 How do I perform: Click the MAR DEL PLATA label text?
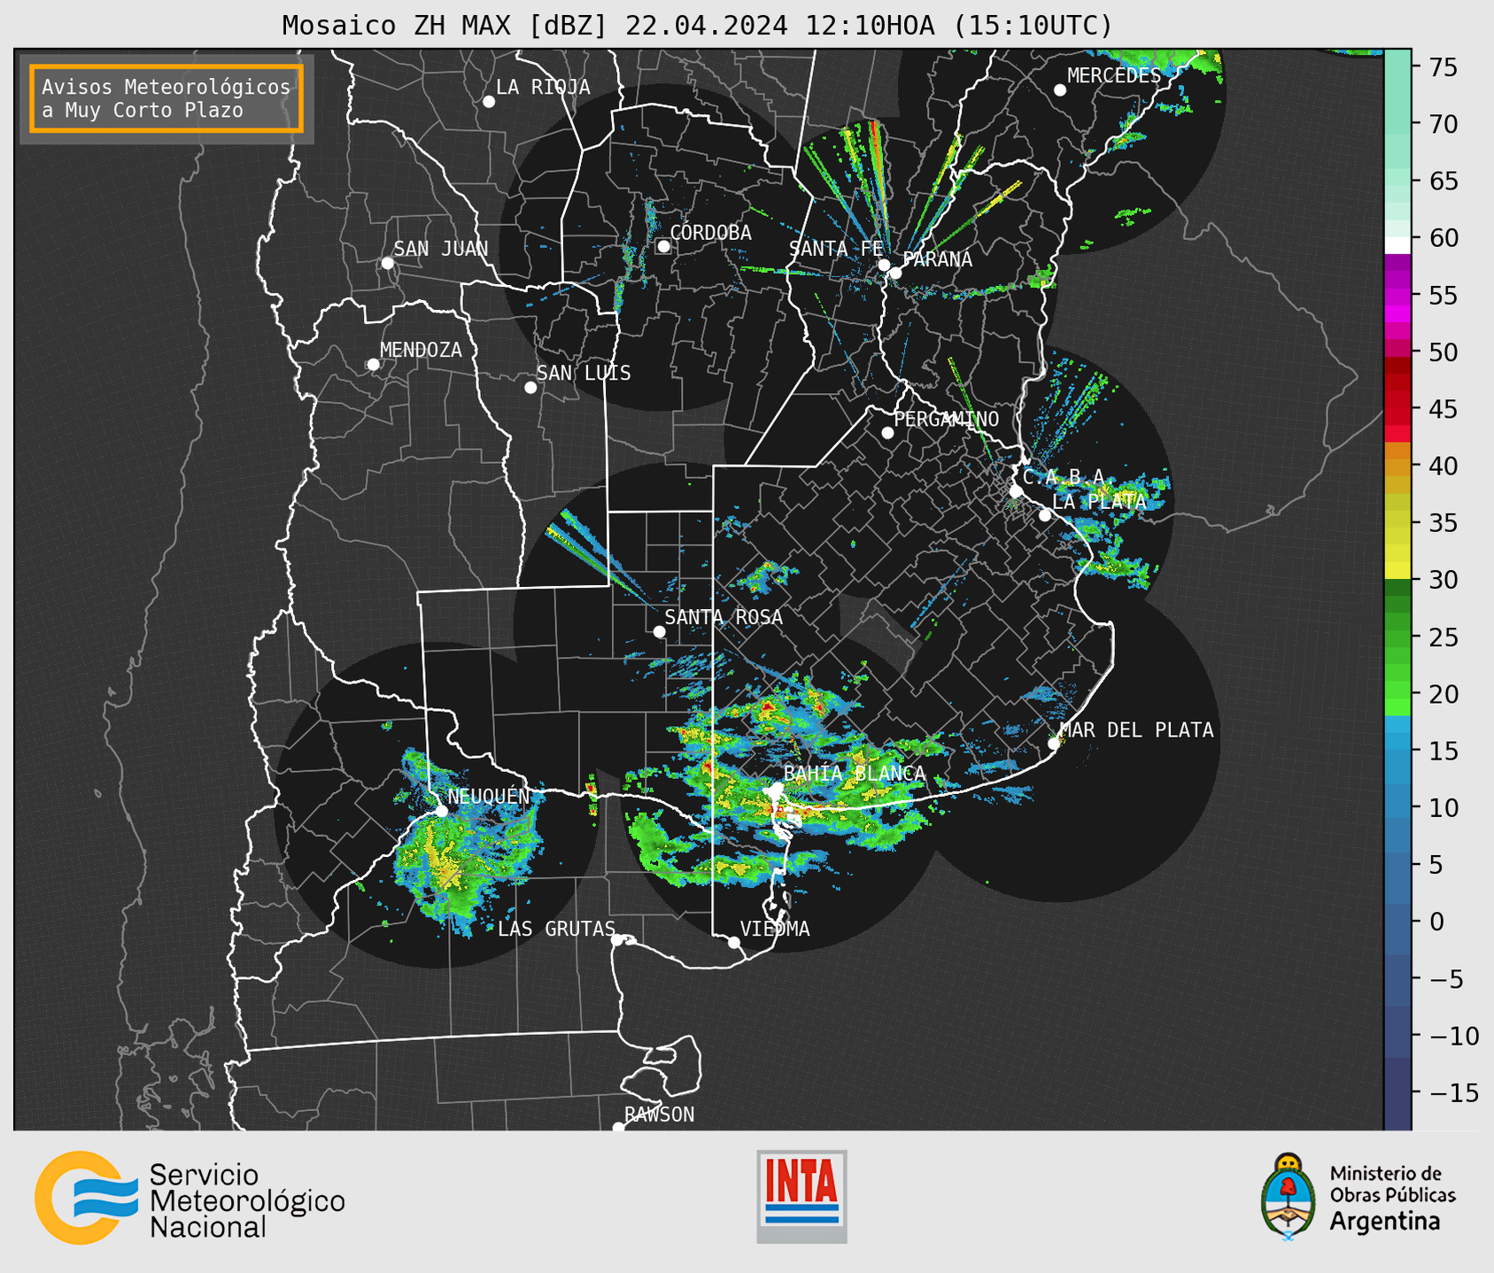tap(1137, 730)
